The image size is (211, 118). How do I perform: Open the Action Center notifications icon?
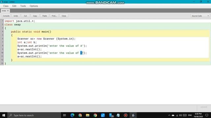[207, 115]
